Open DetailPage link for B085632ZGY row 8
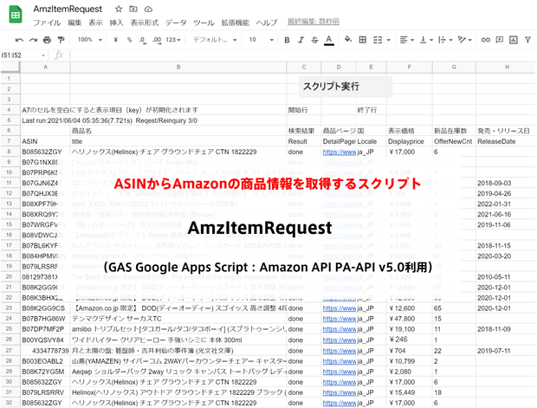This screenshot has width=537, height=408. (x=339, y=152)
